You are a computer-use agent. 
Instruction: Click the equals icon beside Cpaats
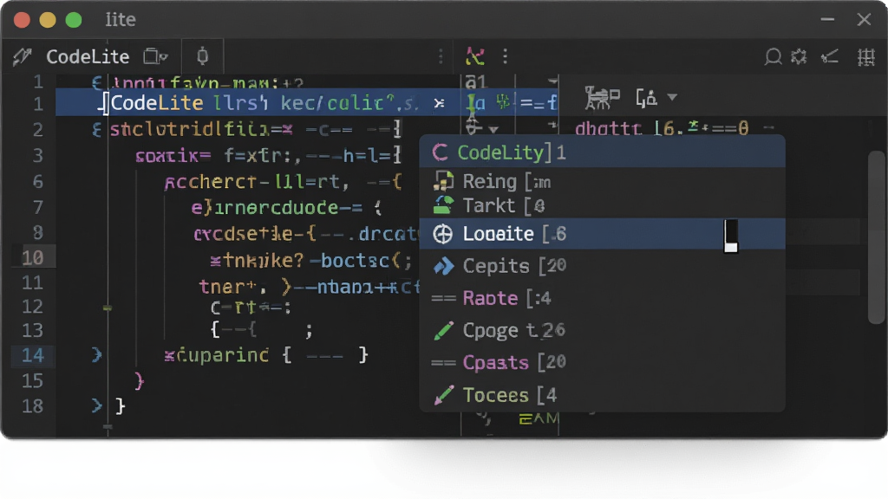click(x=443, y=363)
